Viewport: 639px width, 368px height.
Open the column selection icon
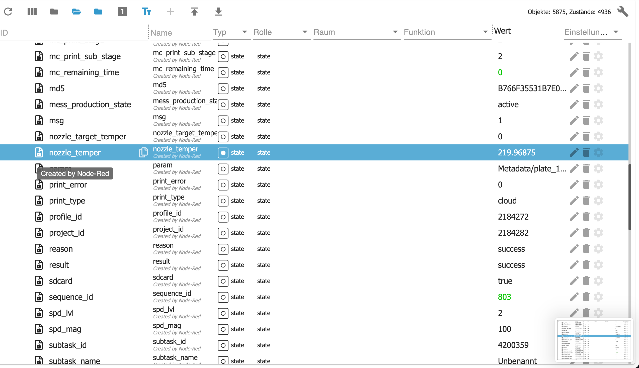(32, 12)
